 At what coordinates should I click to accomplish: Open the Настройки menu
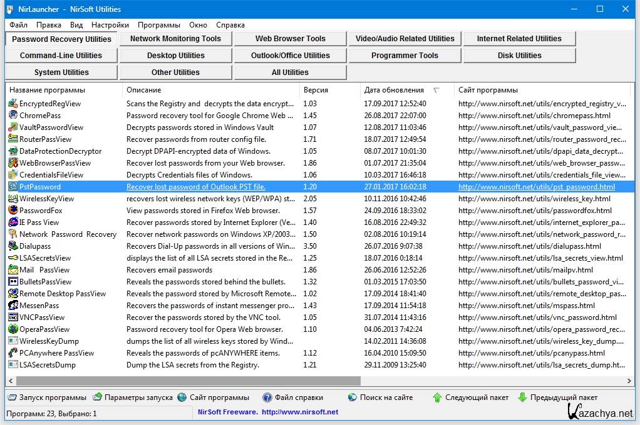pyautogui.click(x=110, y=25)
